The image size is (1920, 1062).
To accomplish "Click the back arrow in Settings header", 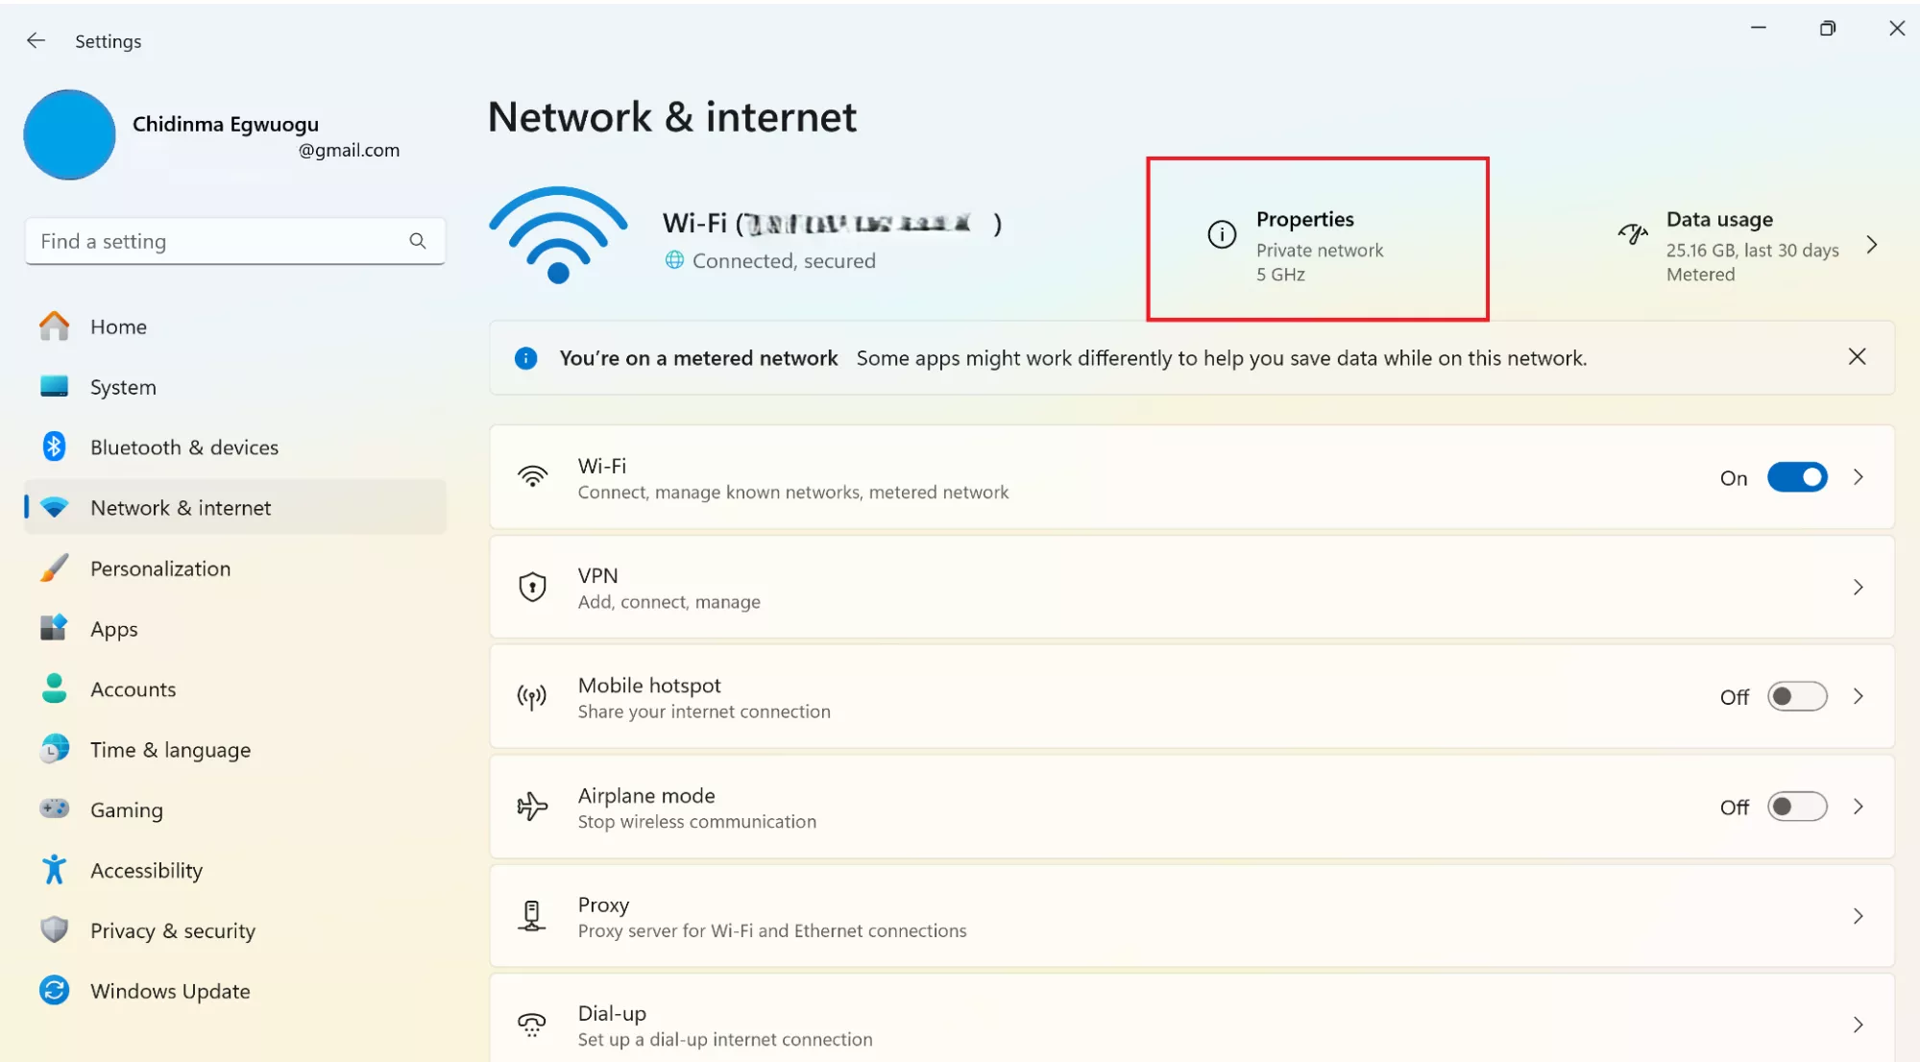I will point(36,40).
